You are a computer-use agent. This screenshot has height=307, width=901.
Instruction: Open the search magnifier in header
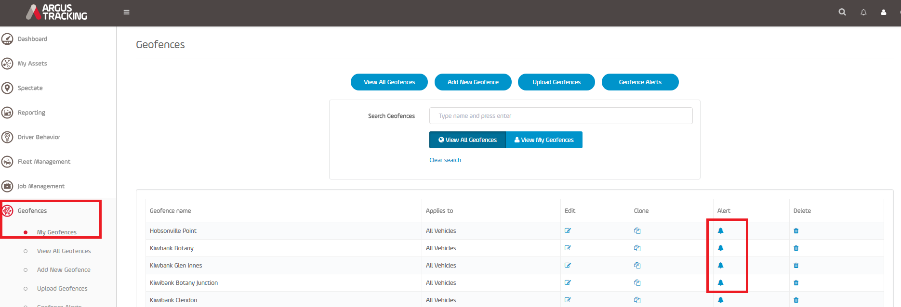point(842,12)
